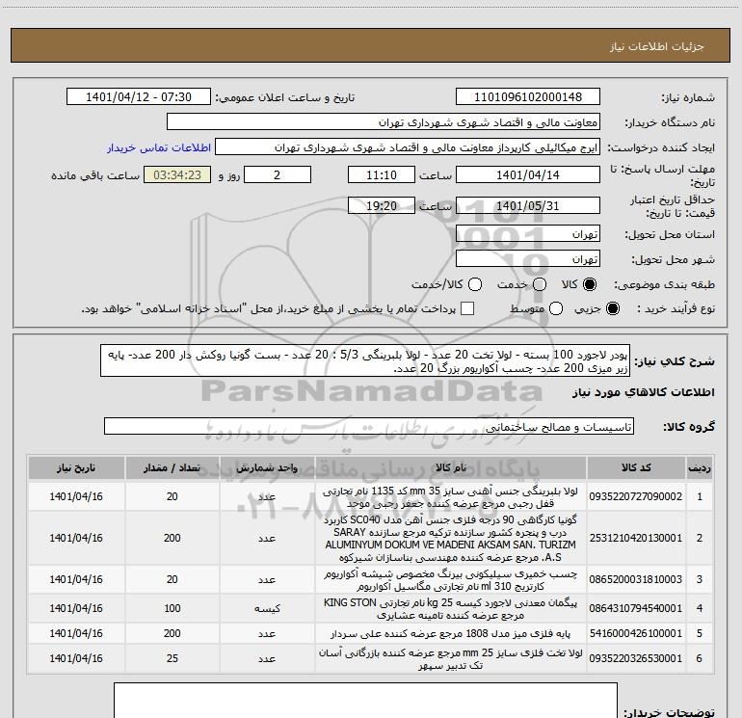Viewport: 742px width, 718px height.
Task: Click the گونیا کارگاهی item name in row 2
Action: click(450, 538)
